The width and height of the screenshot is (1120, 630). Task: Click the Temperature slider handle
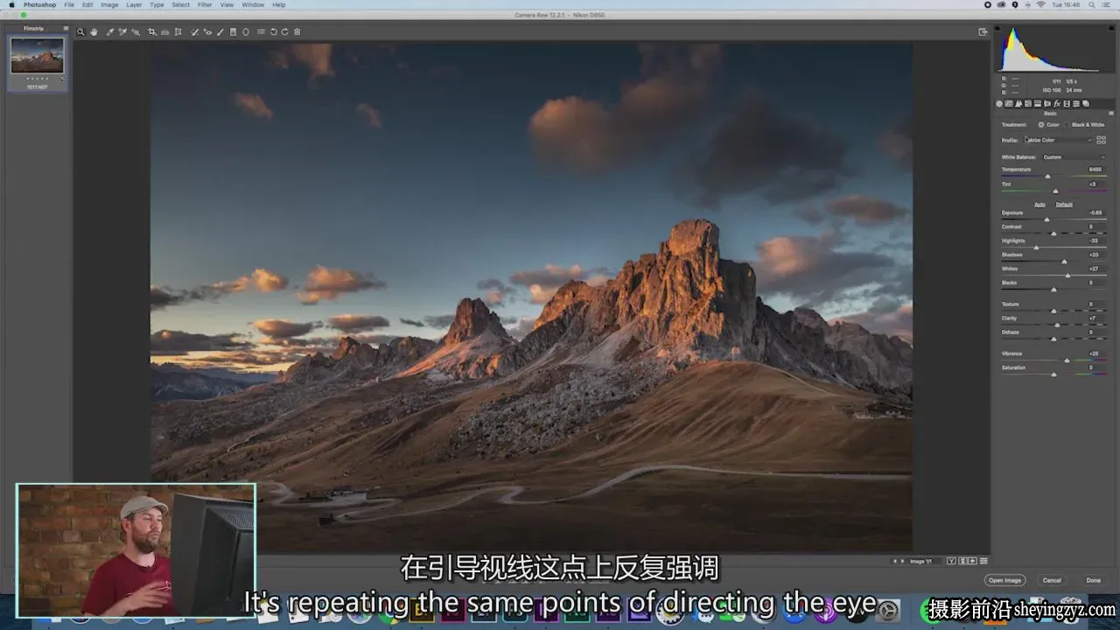point(1047,177)
